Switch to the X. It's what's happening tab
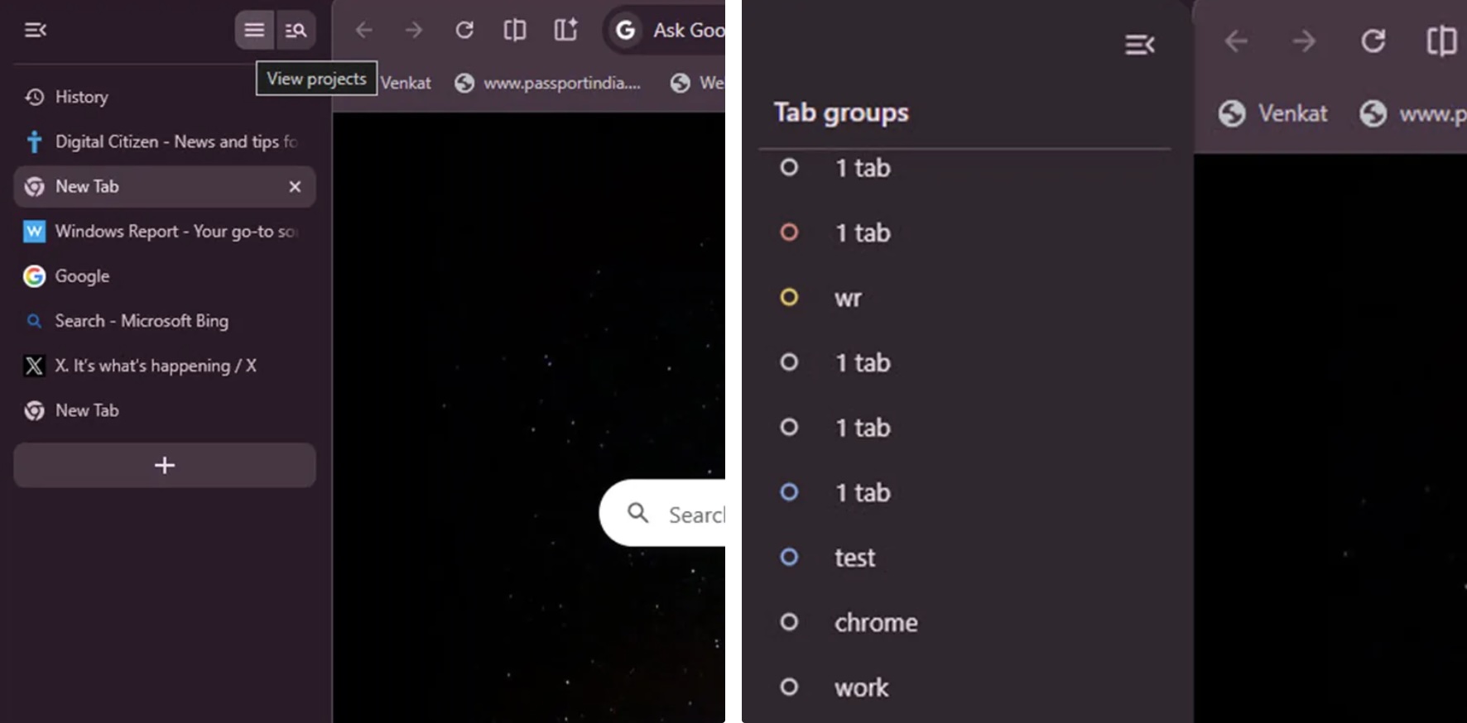Viewport: 1467px width, 723px height. pos(155,366)
